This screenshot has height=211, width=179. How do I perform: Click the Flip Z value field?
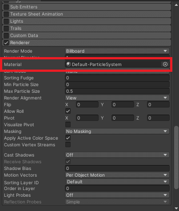(158, 104)
